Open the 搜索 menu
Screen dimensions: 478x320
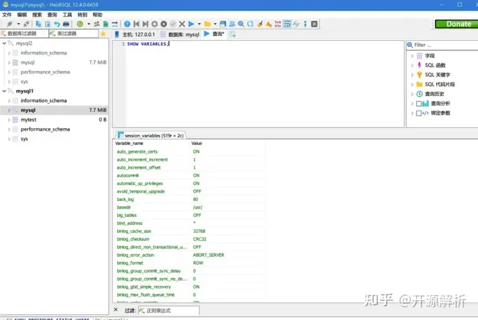click(37, 14)
